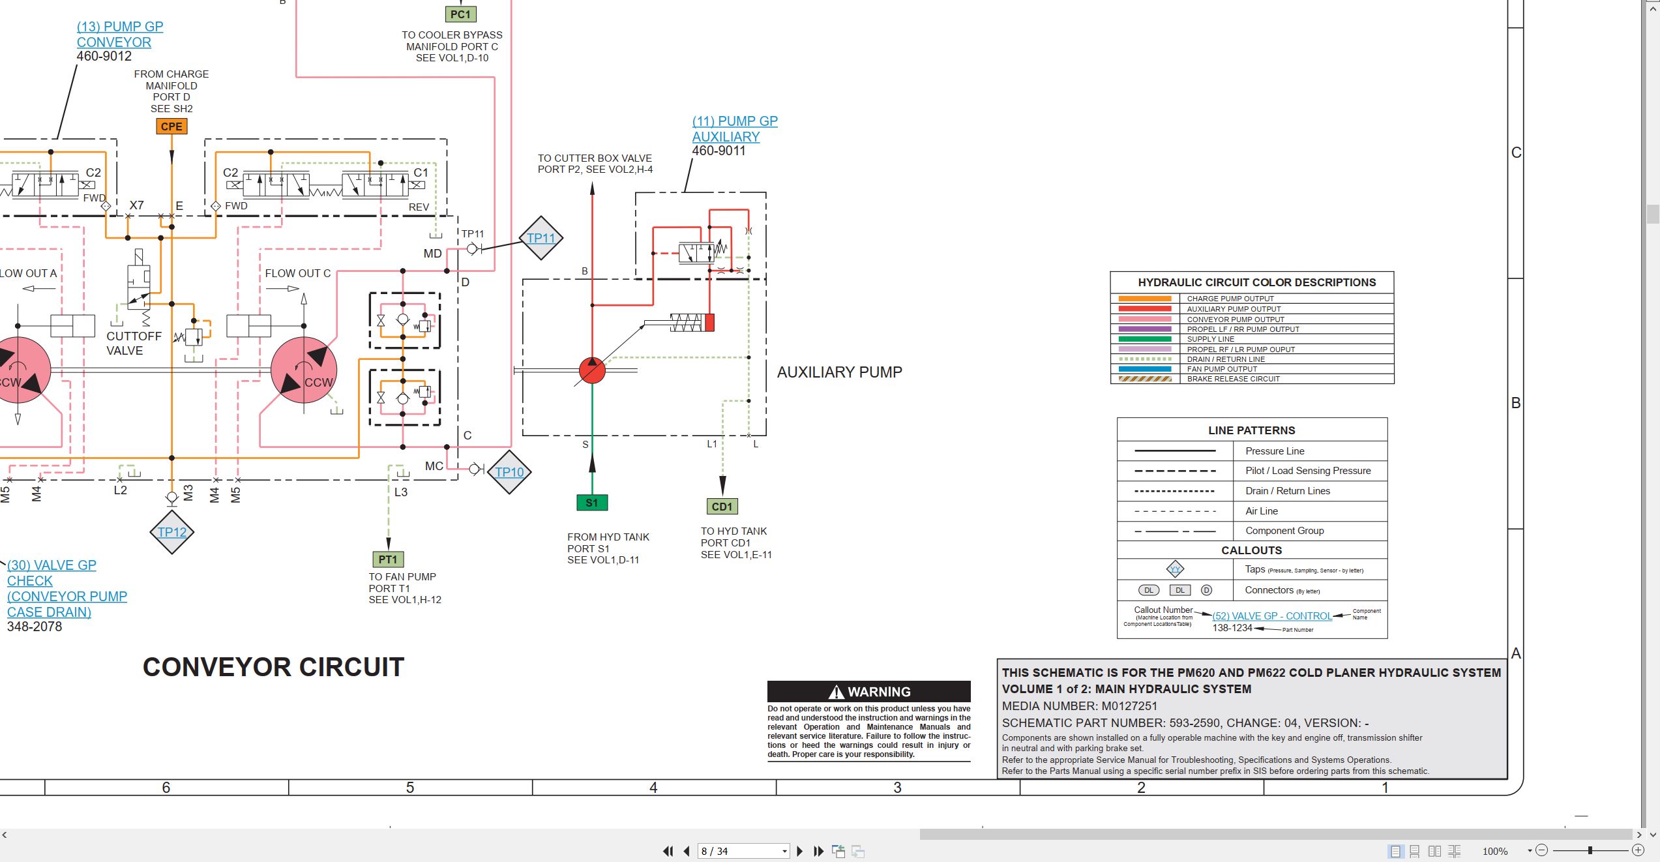
Task: Open the (13) PUMP GP CONVEYOR link
Action: coord(120,35)
